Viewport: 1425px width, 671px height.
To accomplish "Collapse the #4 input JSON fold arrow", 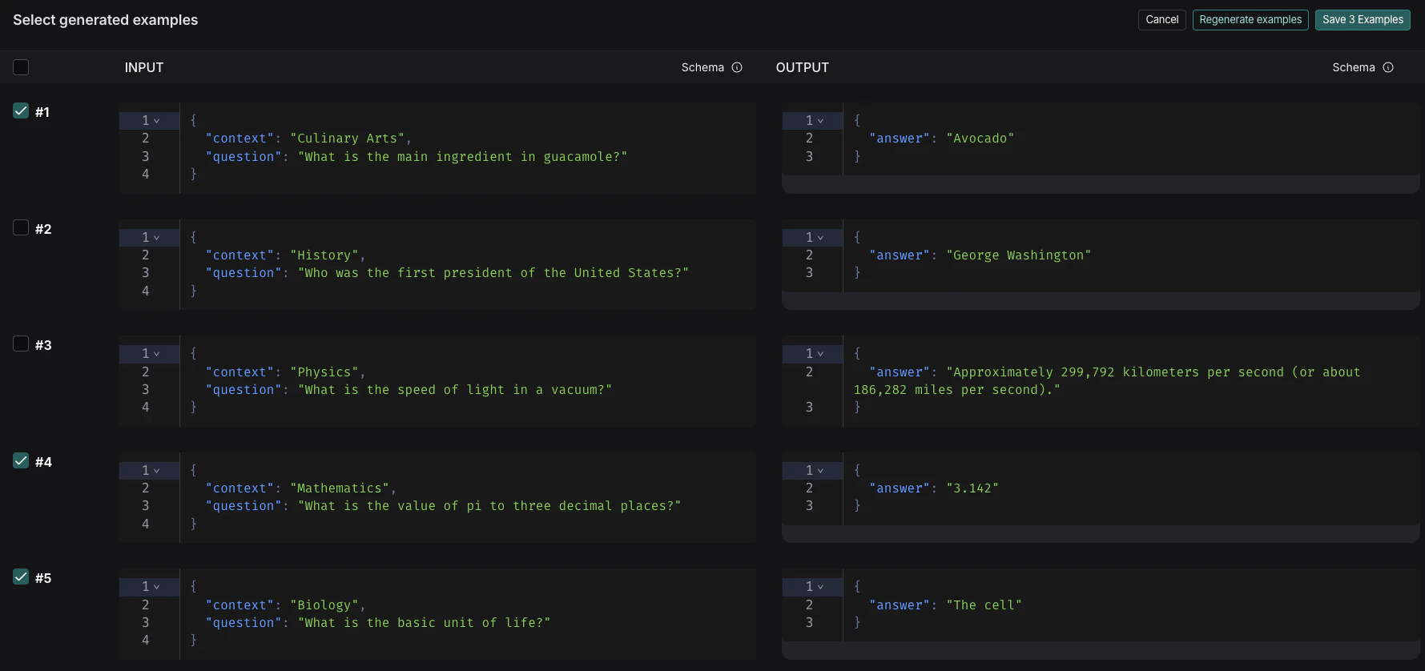I will coord(157,471).
